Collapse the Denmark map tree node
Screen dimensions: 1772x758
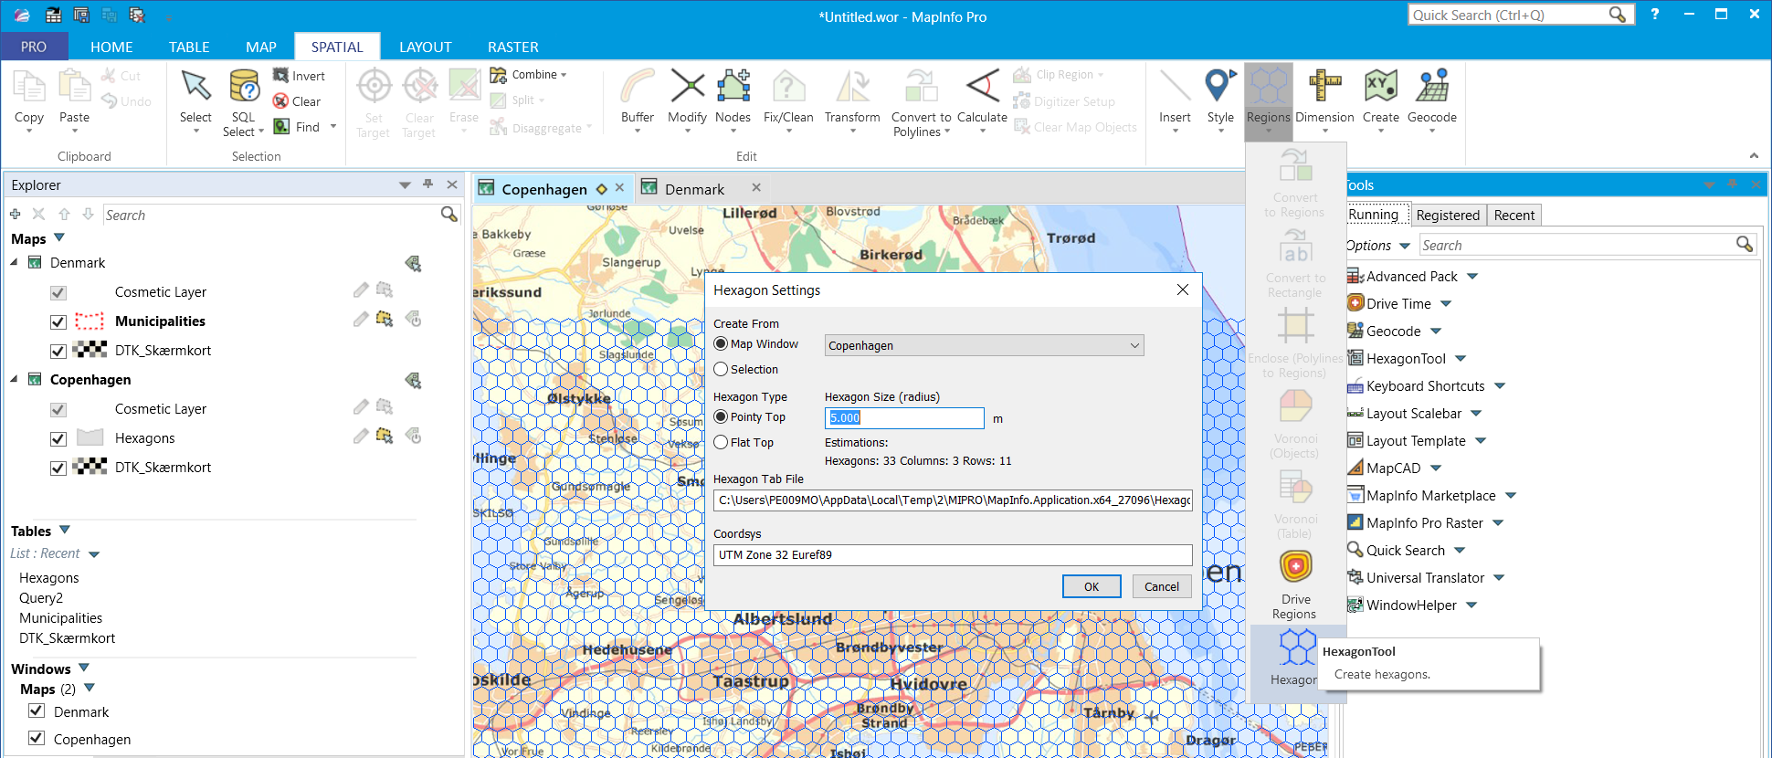14,262
